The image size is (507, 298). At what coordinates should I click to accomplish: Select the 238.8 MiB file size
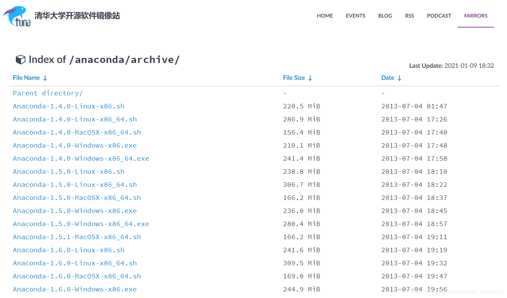(x=302, y=172)
